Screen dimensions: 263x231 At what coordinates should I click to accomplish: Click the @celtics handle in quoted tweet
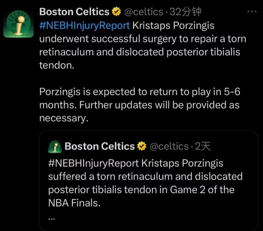click(x=168, y=146)
